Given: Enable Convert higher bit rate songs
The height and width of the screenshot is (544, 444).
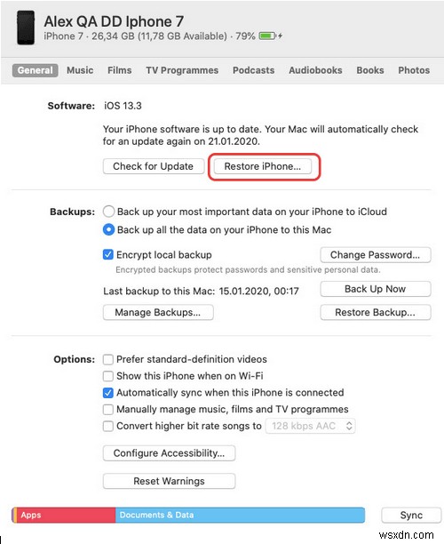Looking at the screenshot, I should click(x=108, y=426).
